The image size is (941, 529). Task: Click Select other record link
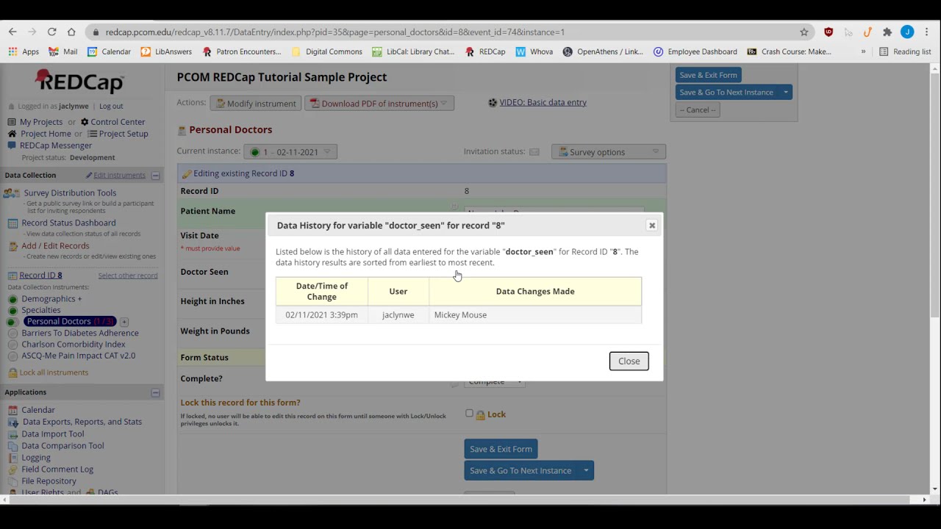(128, 276)
